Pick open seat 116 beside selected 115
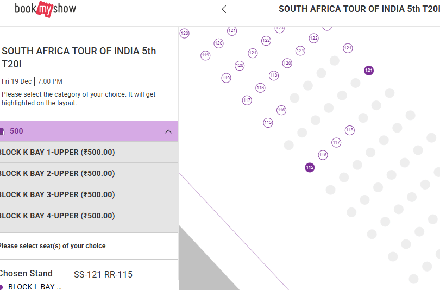Screen dimensions: 440x290 [x=323, y=155]
